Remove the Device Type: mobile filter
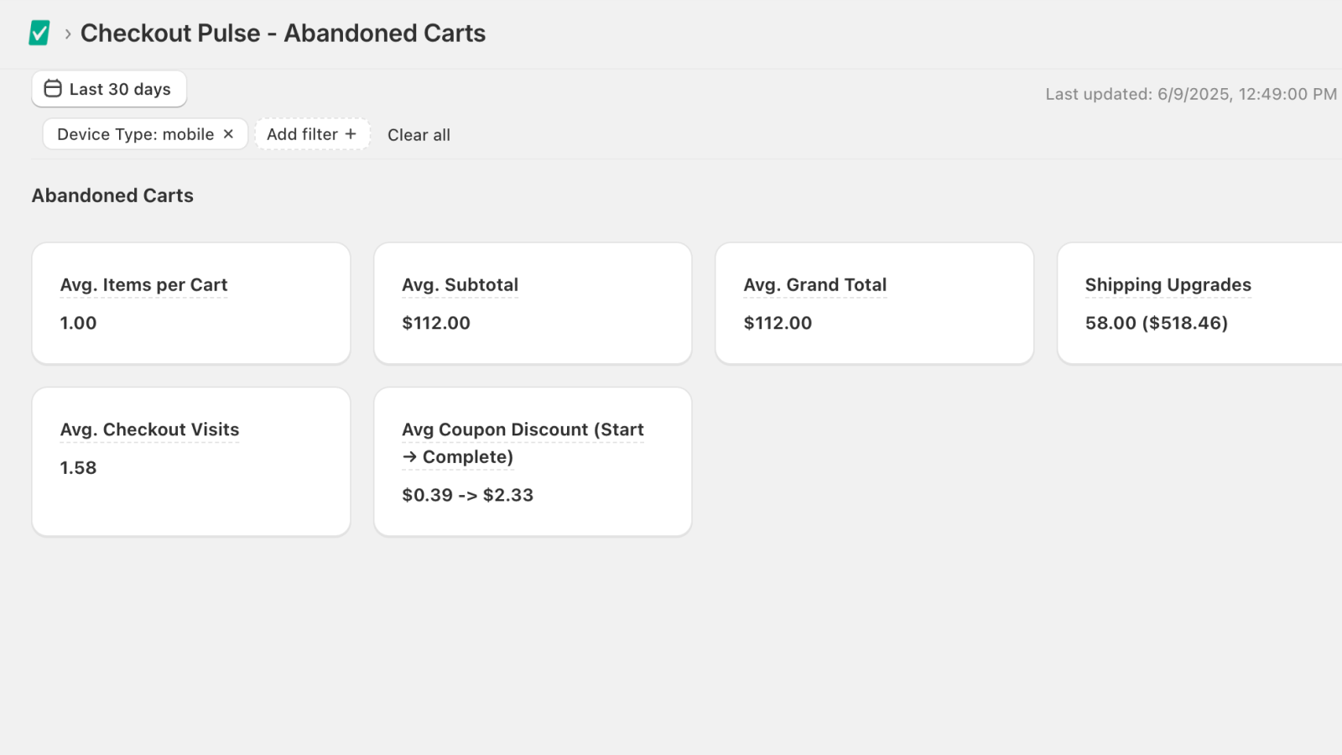This screenshot has width=1342, height=755. pos(228,134)
